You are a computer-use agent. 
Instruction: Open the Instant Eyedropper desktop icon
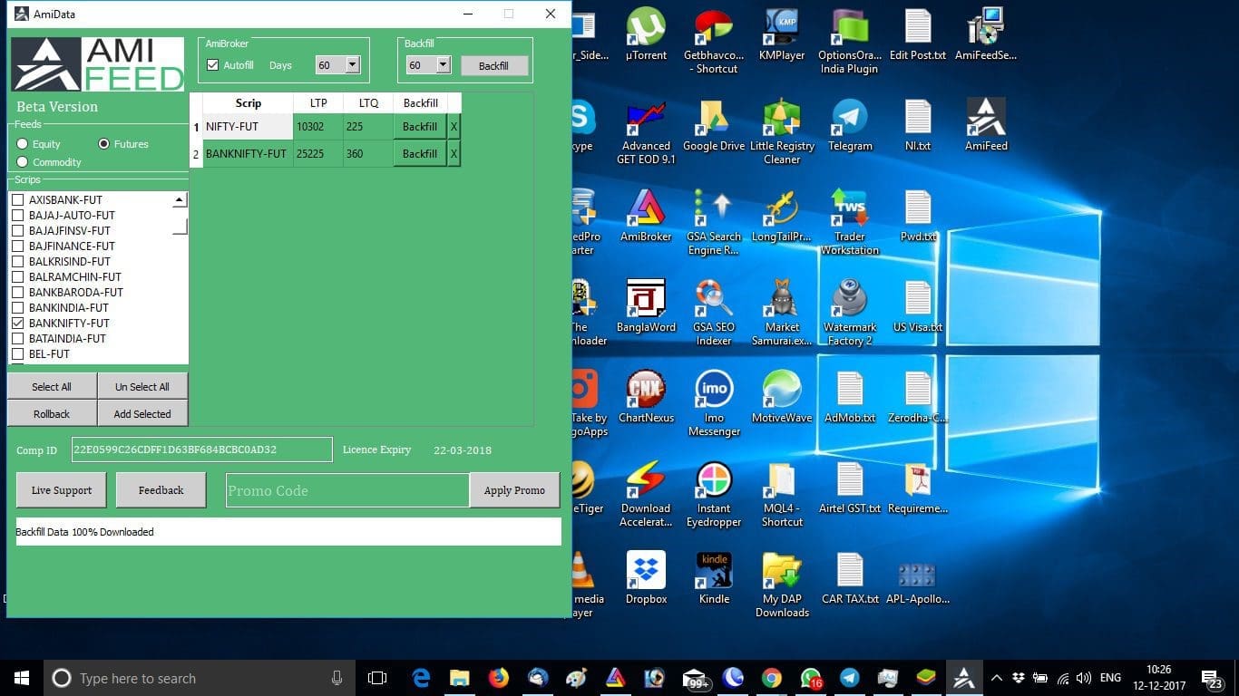click(x=714, y=495)
